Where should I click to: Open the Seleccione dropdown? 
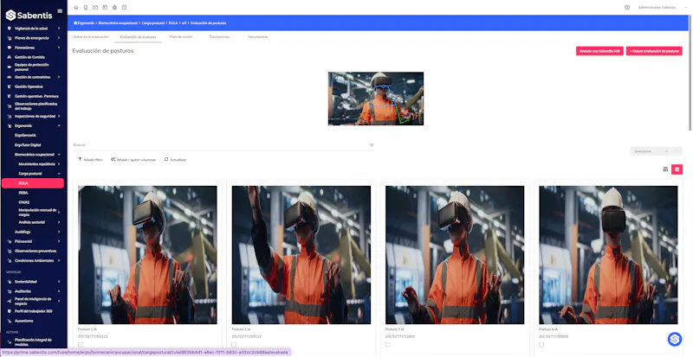coord(651,151)
